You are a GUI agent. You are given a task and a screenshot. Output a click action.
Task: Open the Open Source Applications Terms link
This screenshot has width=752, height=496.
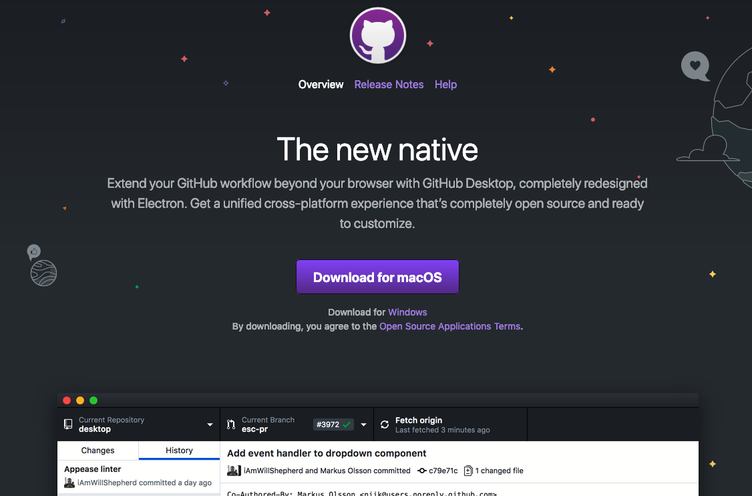click(x=449, y=326)
